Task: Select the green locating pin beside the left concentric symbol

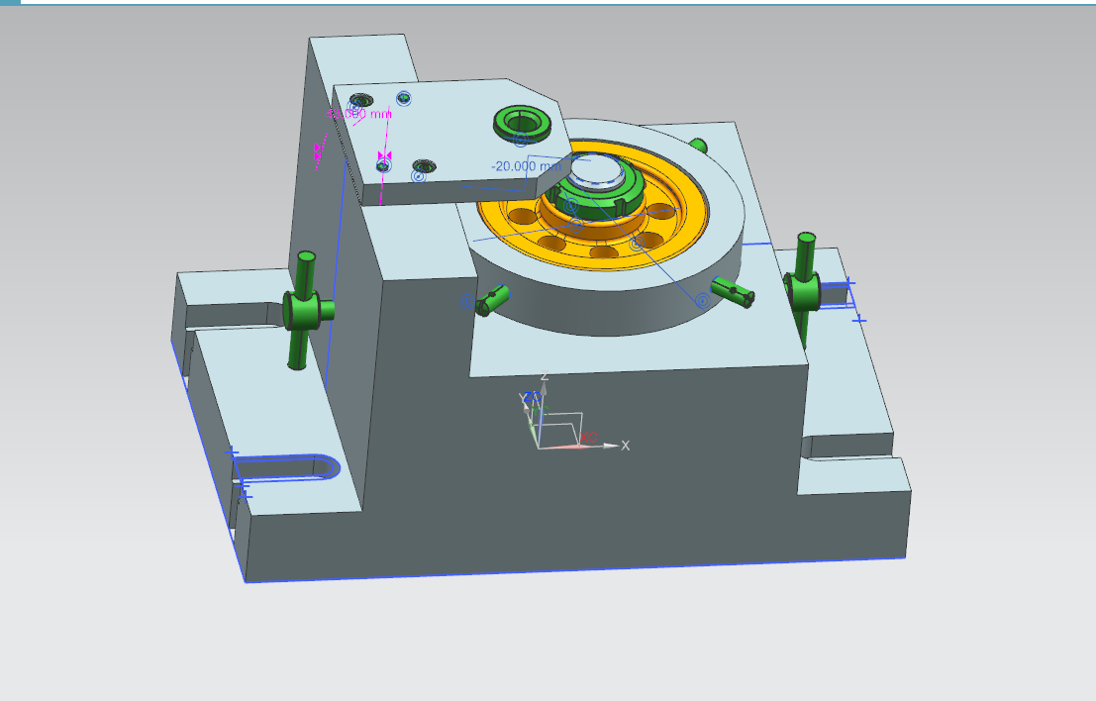Action: [491, 300]
